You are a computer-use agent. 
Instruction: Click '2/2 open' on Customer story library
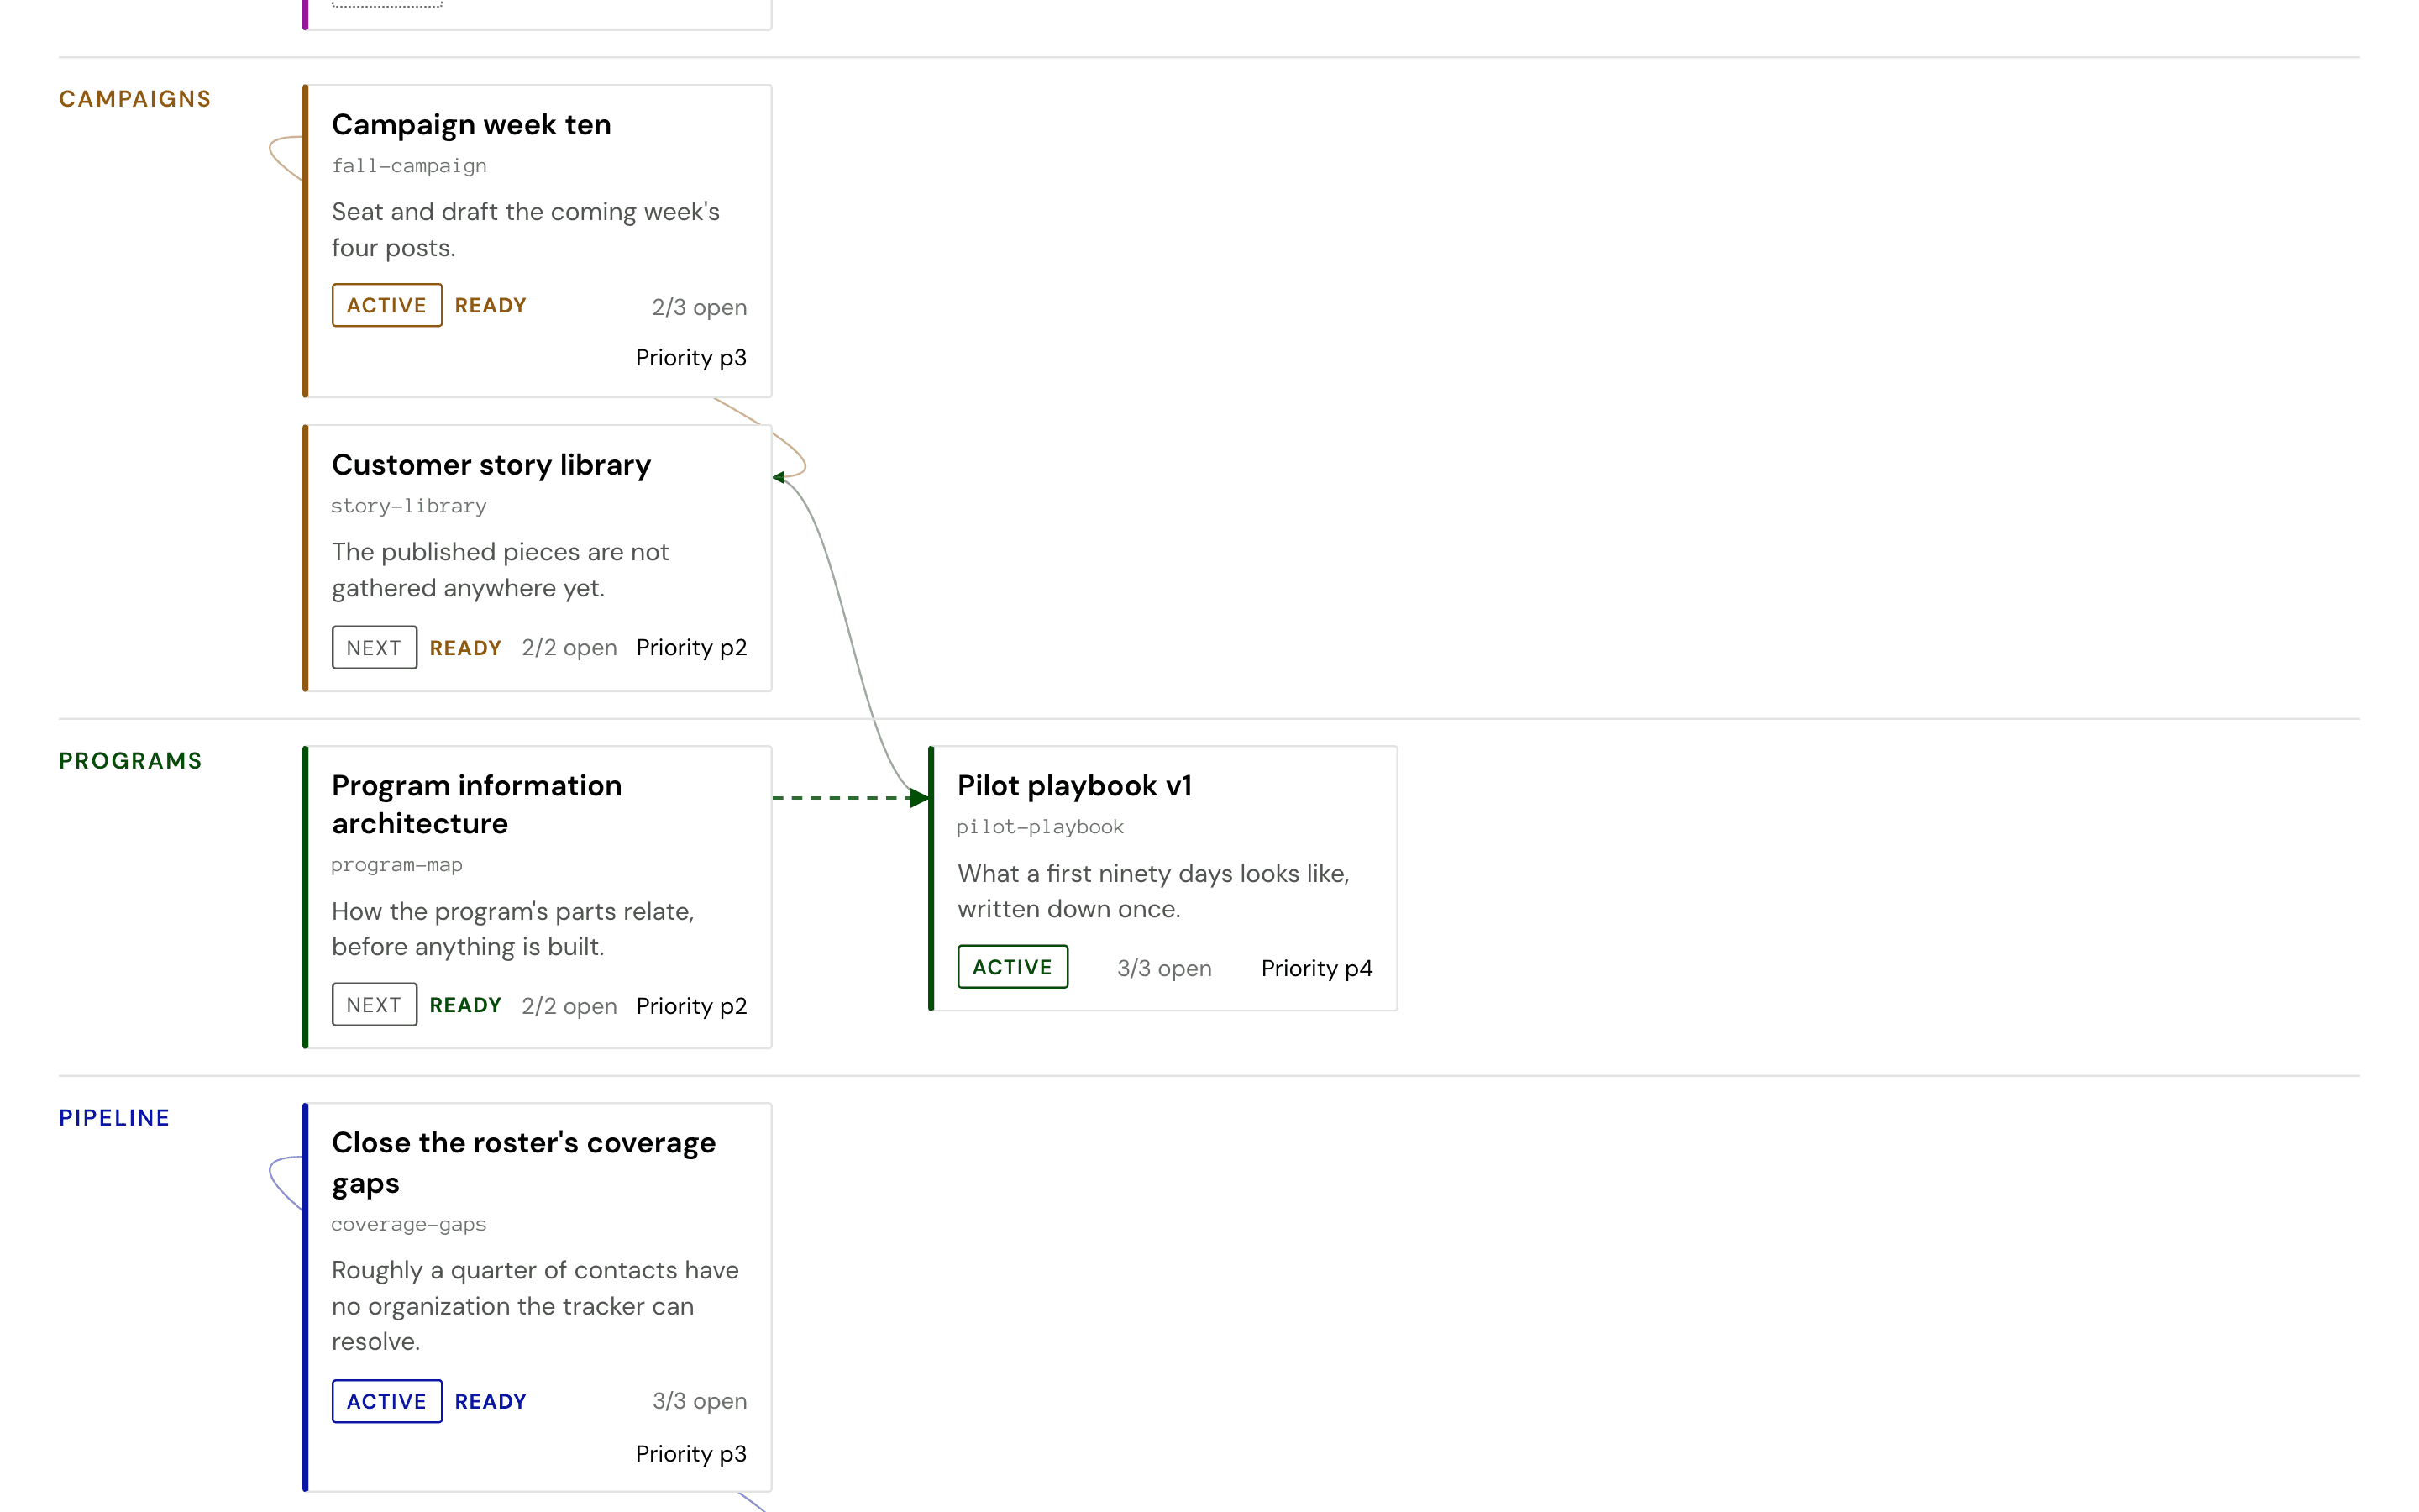(569, 648)
